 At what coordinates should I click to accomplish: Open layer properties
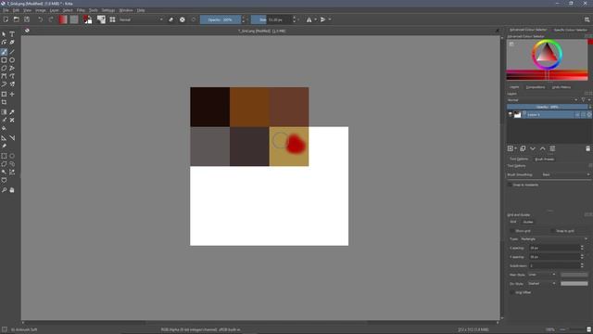point(552,148)
